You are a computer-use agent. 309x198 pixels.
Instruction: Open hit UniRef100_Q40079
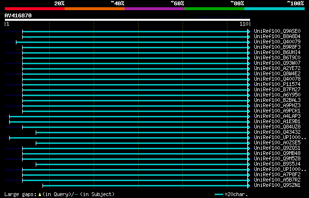click(277, 42)
